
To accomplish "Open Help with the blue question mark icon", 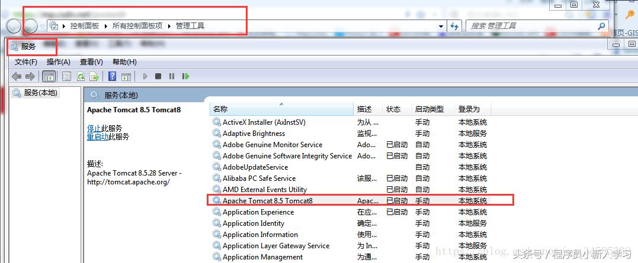I will click(x=113, y=76).
